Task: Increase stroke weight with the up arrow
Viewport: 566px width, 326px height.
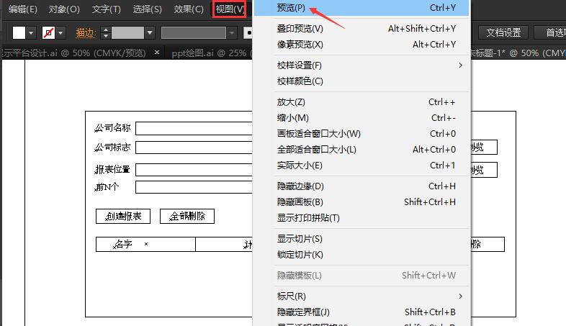Action: (x=105, y=30)
